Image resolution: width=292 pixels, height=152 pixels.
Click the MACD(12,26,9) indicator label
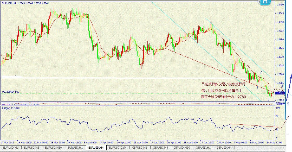(21, 105)
